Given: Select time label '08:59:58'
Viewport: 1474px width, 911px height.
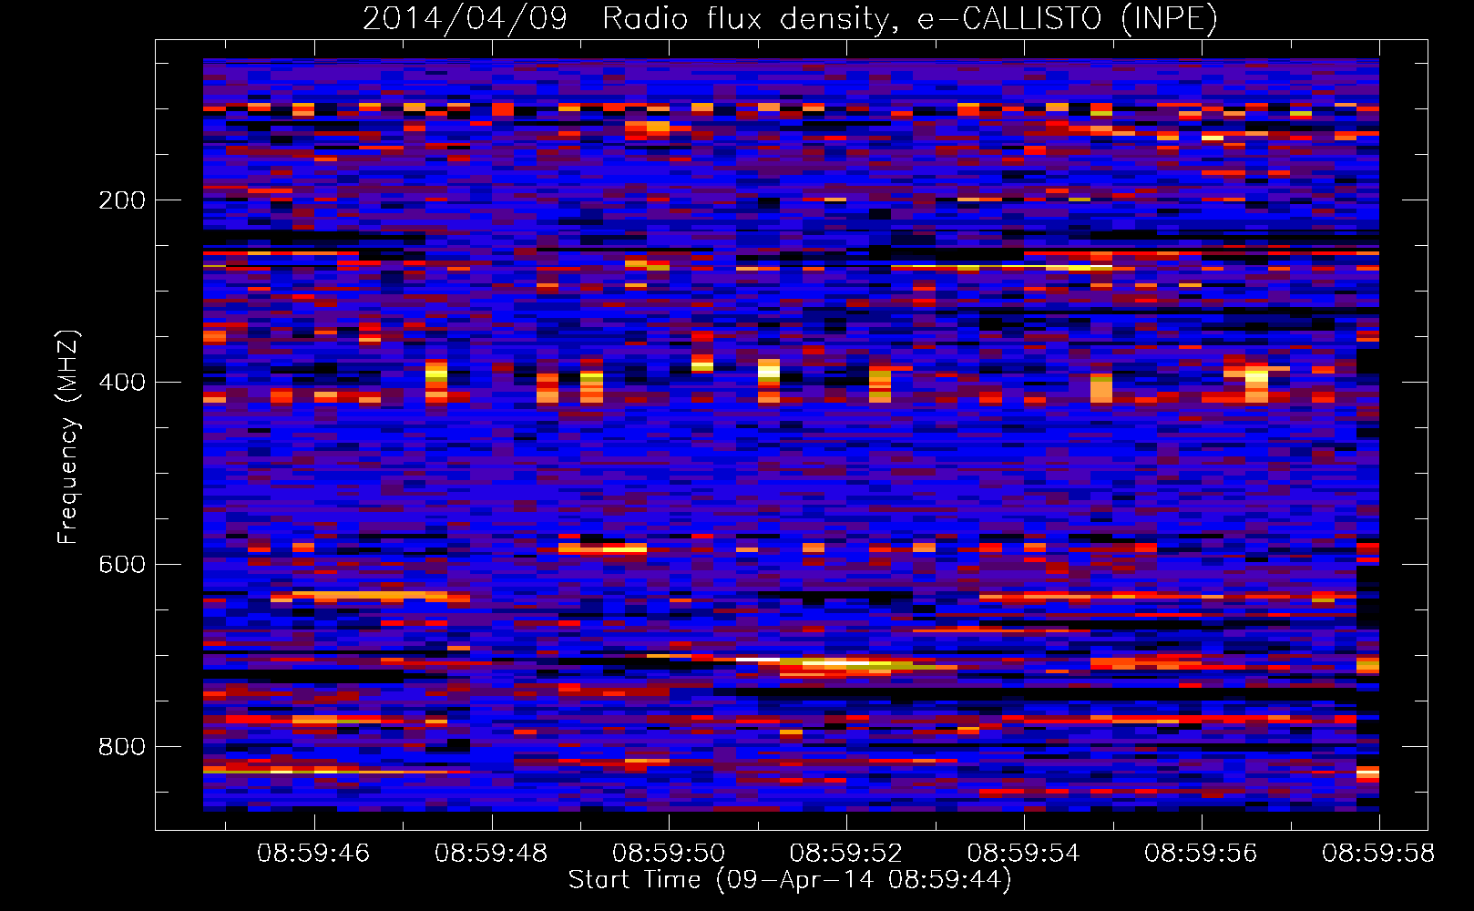Looking at the screenshot, I should 1378,854.
